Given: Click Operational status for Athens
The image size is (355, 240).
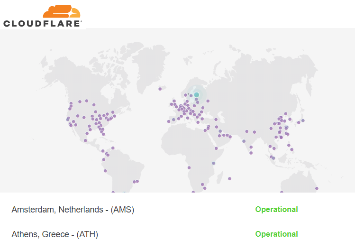Looking at the screenshot, I should tap(276, 234).
